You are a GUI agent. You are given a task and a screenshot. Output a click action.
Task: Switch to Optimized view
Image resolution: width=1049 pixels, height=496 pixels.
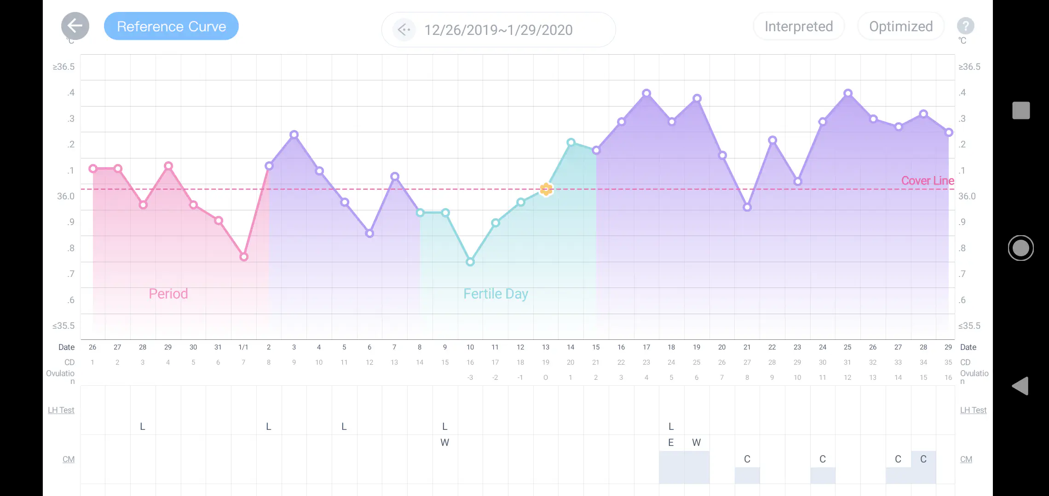tap(900, 26)
